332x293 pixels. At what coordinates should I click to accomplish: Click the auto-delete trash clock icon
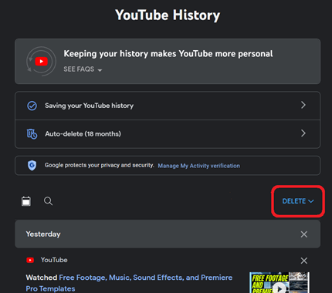(32, 134)
